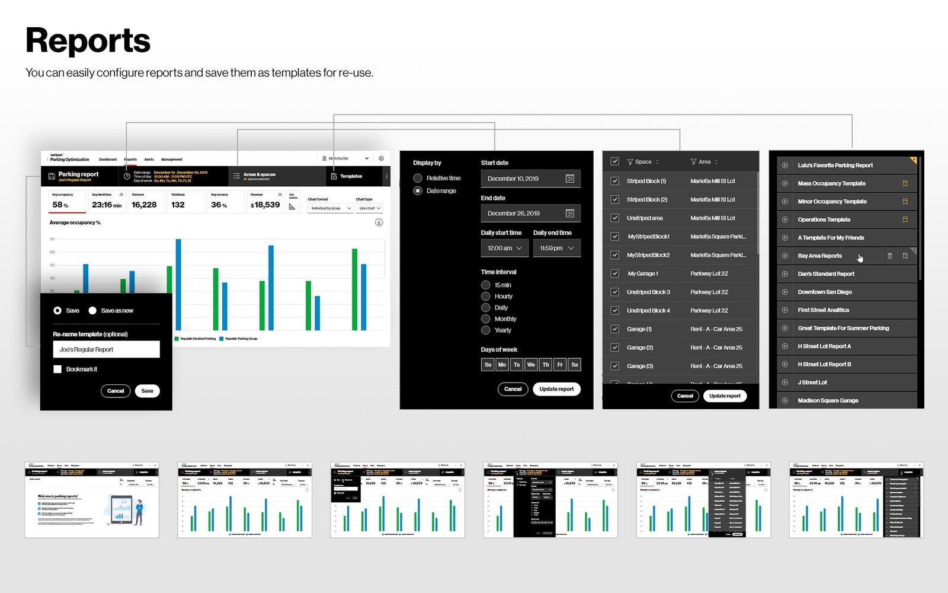The image size is (948, 593).
Task: Click the Space column filter icon
Action: pyautogui.click(x=630, y=162)
